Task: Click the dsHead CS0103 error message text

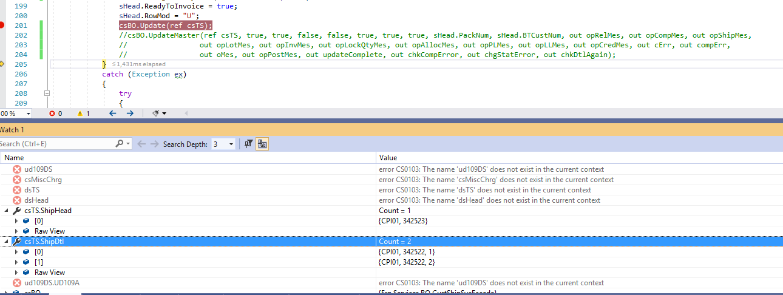Action: point(489,200)
